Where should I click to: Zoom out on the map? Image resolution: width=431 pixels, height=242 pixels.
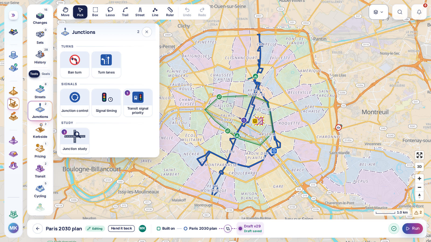419,187
